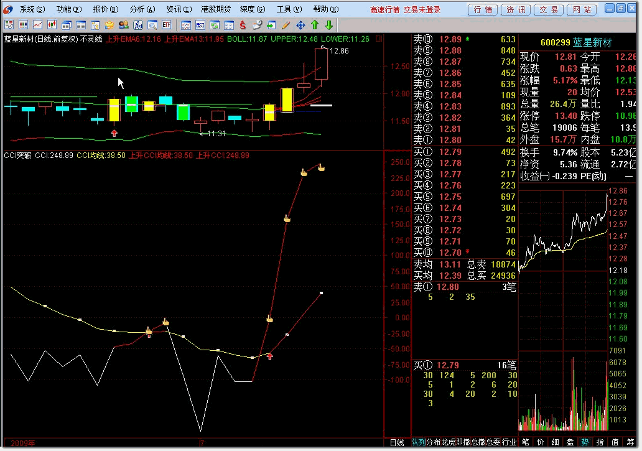Viewport: 642px width, 451px height.
Task: Open the 帮助(H) menu
Action: tap(325, 9)
